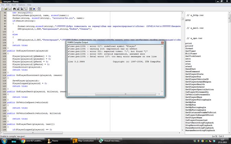The image size is (231, 144).
Task: Open Find using the binoculars icon
Action: 14,9
